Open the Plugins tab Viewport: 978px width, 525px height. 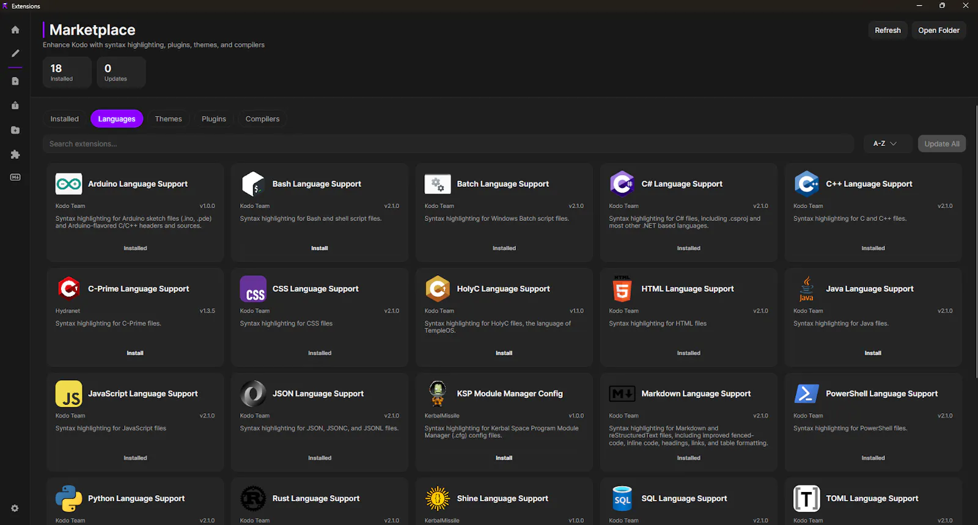pos(214,119)
